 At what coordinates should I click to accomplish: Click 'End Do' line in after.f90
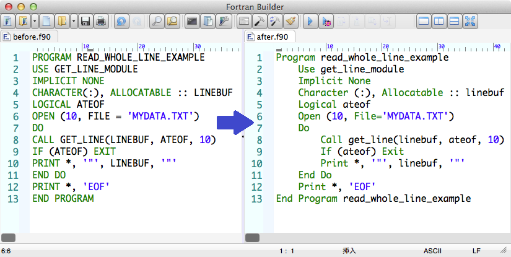(315, 175)
